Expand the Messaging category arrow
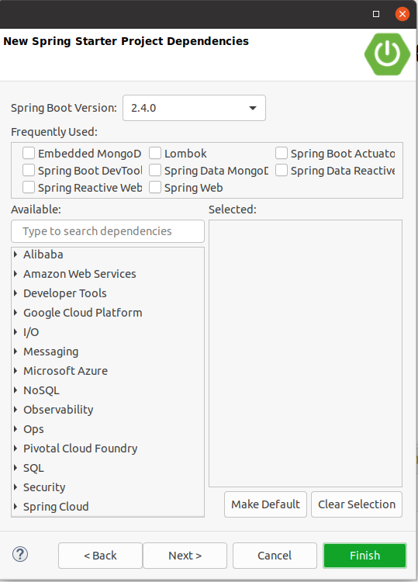The image size is (418, 582). pos(16,351)
